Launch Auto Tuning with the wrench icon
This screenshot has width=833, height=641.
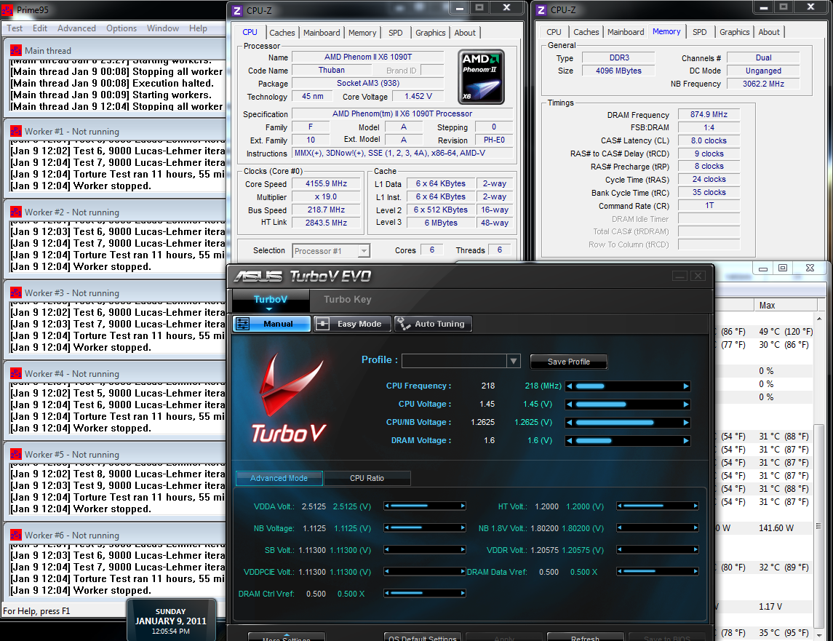432,324
